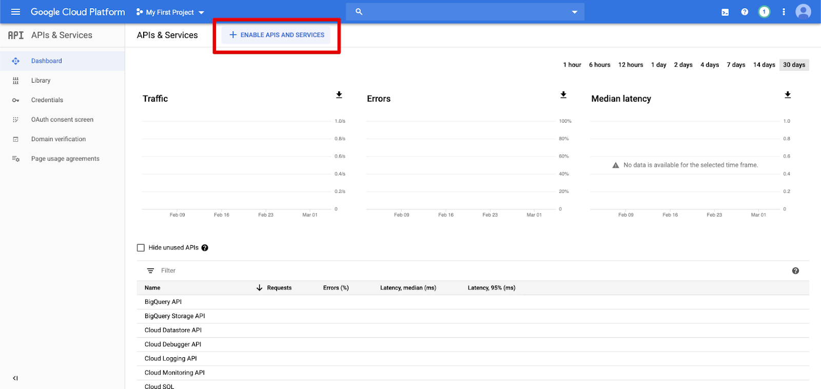Open help for the API filter table
Image resolution: width=821 pixels, height=389 pixels.
pos(795,271)
